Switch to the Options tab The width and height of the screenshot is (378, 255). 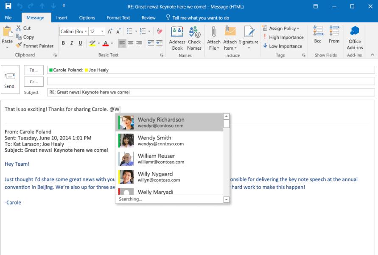click(x=87, y=17)
